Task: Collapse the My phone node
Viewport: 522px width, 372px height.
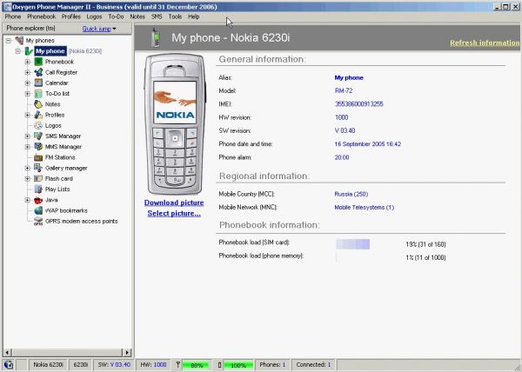Action: (18, 51)
